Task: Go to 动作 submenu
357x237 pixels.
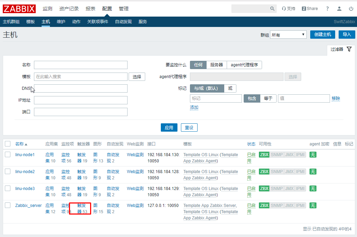Action: pos(76,21)
